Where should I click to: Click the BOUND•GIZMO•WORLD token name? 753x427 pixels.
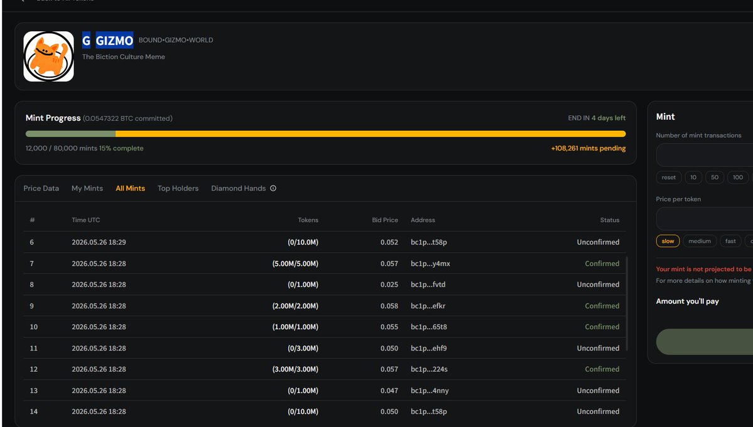[x=176, y=40]
